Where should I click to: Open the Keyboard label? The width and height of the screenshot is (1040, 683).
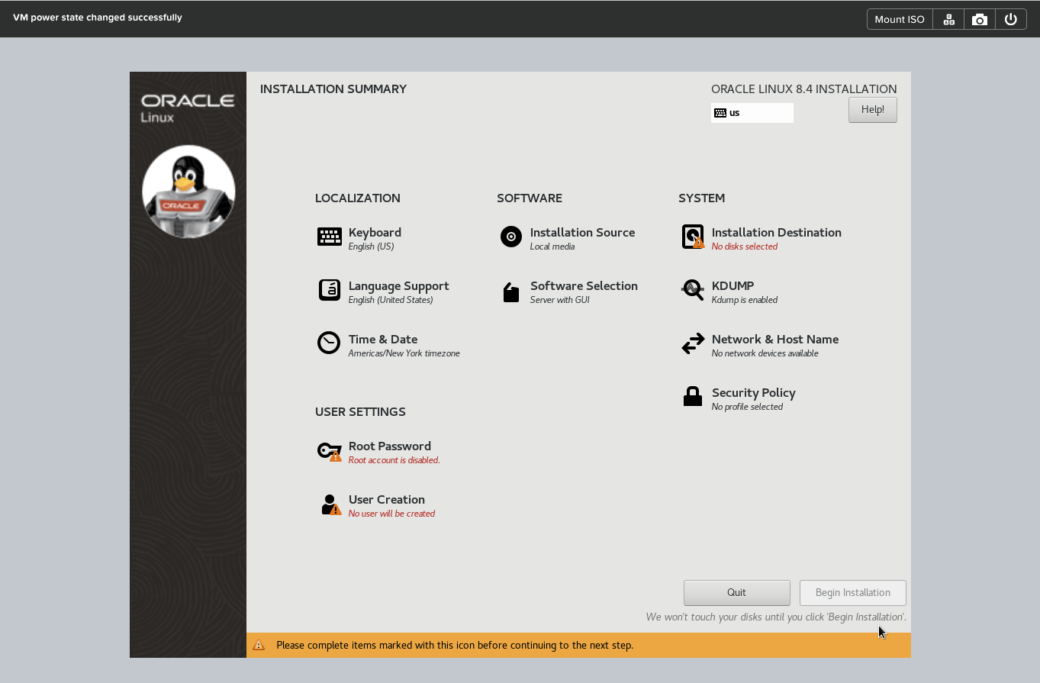pyautogui.click(x=375, y=233)
